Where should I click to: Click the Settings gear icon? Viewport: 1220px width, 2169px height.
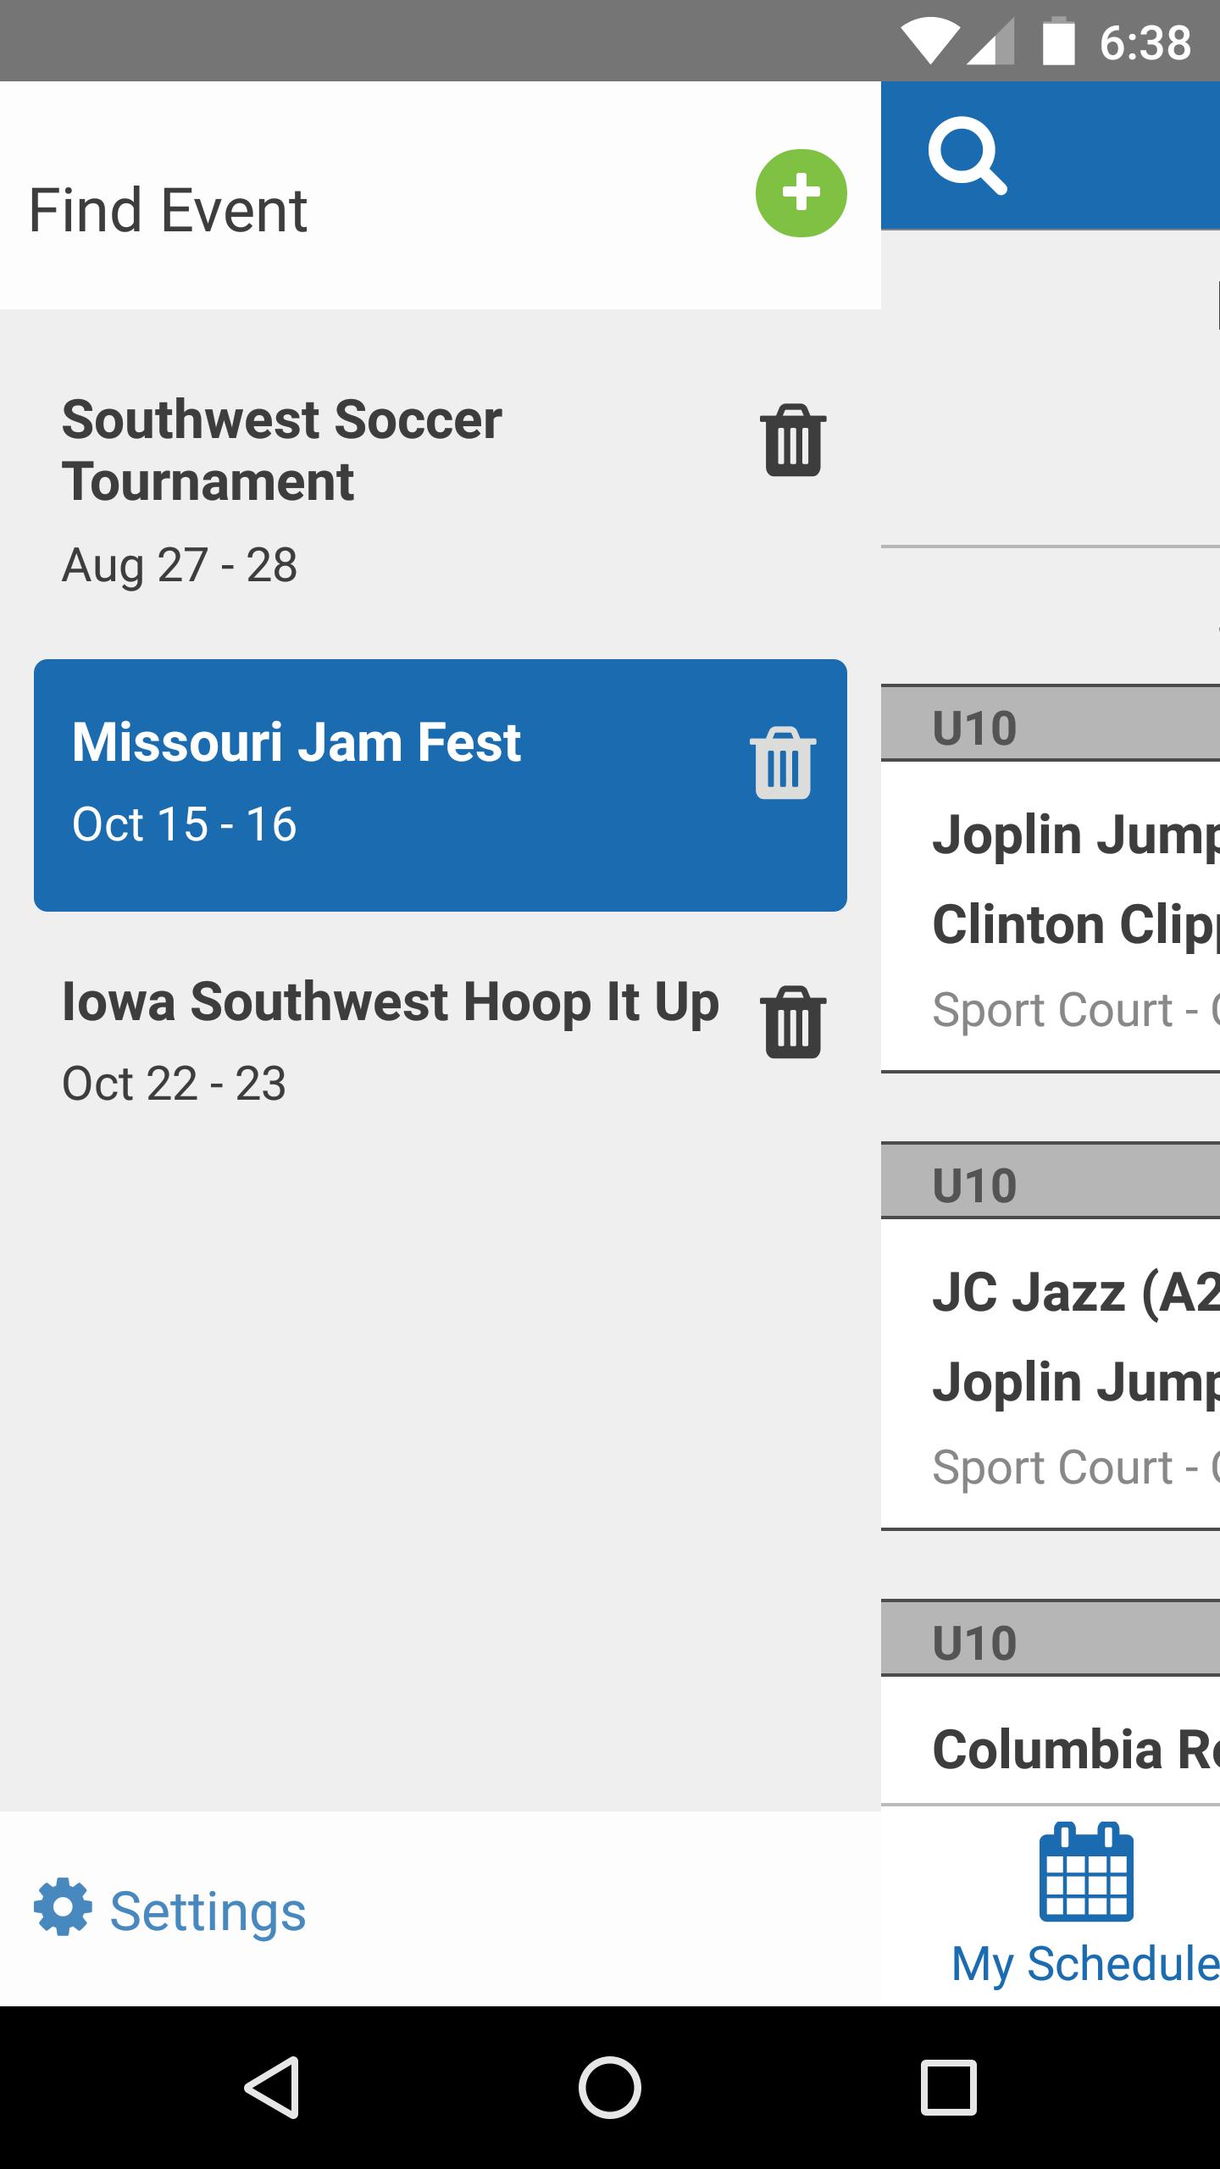coord(63,1907)
